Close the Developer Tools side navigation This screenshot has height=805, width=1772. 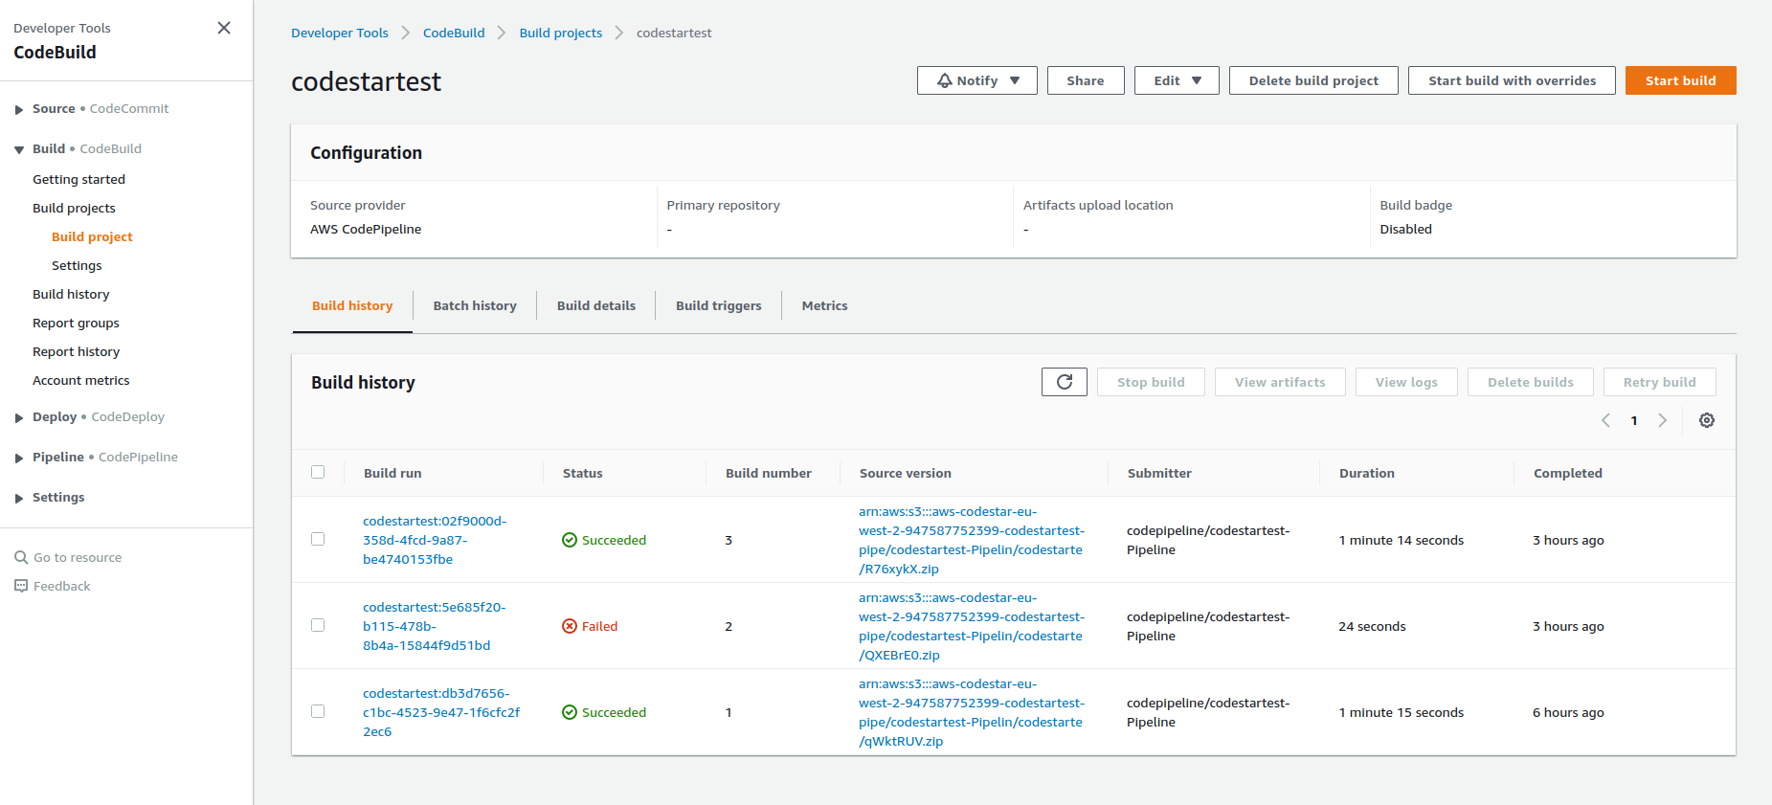pyautogui.click(x=224, y=28)
